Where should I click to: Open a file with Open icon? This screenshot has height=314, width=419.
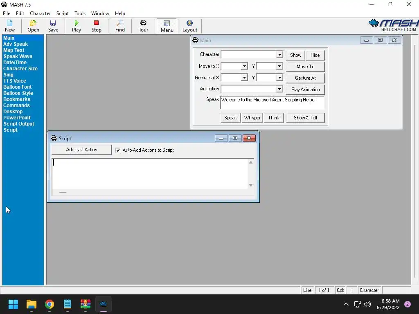[x=33, y=26]
